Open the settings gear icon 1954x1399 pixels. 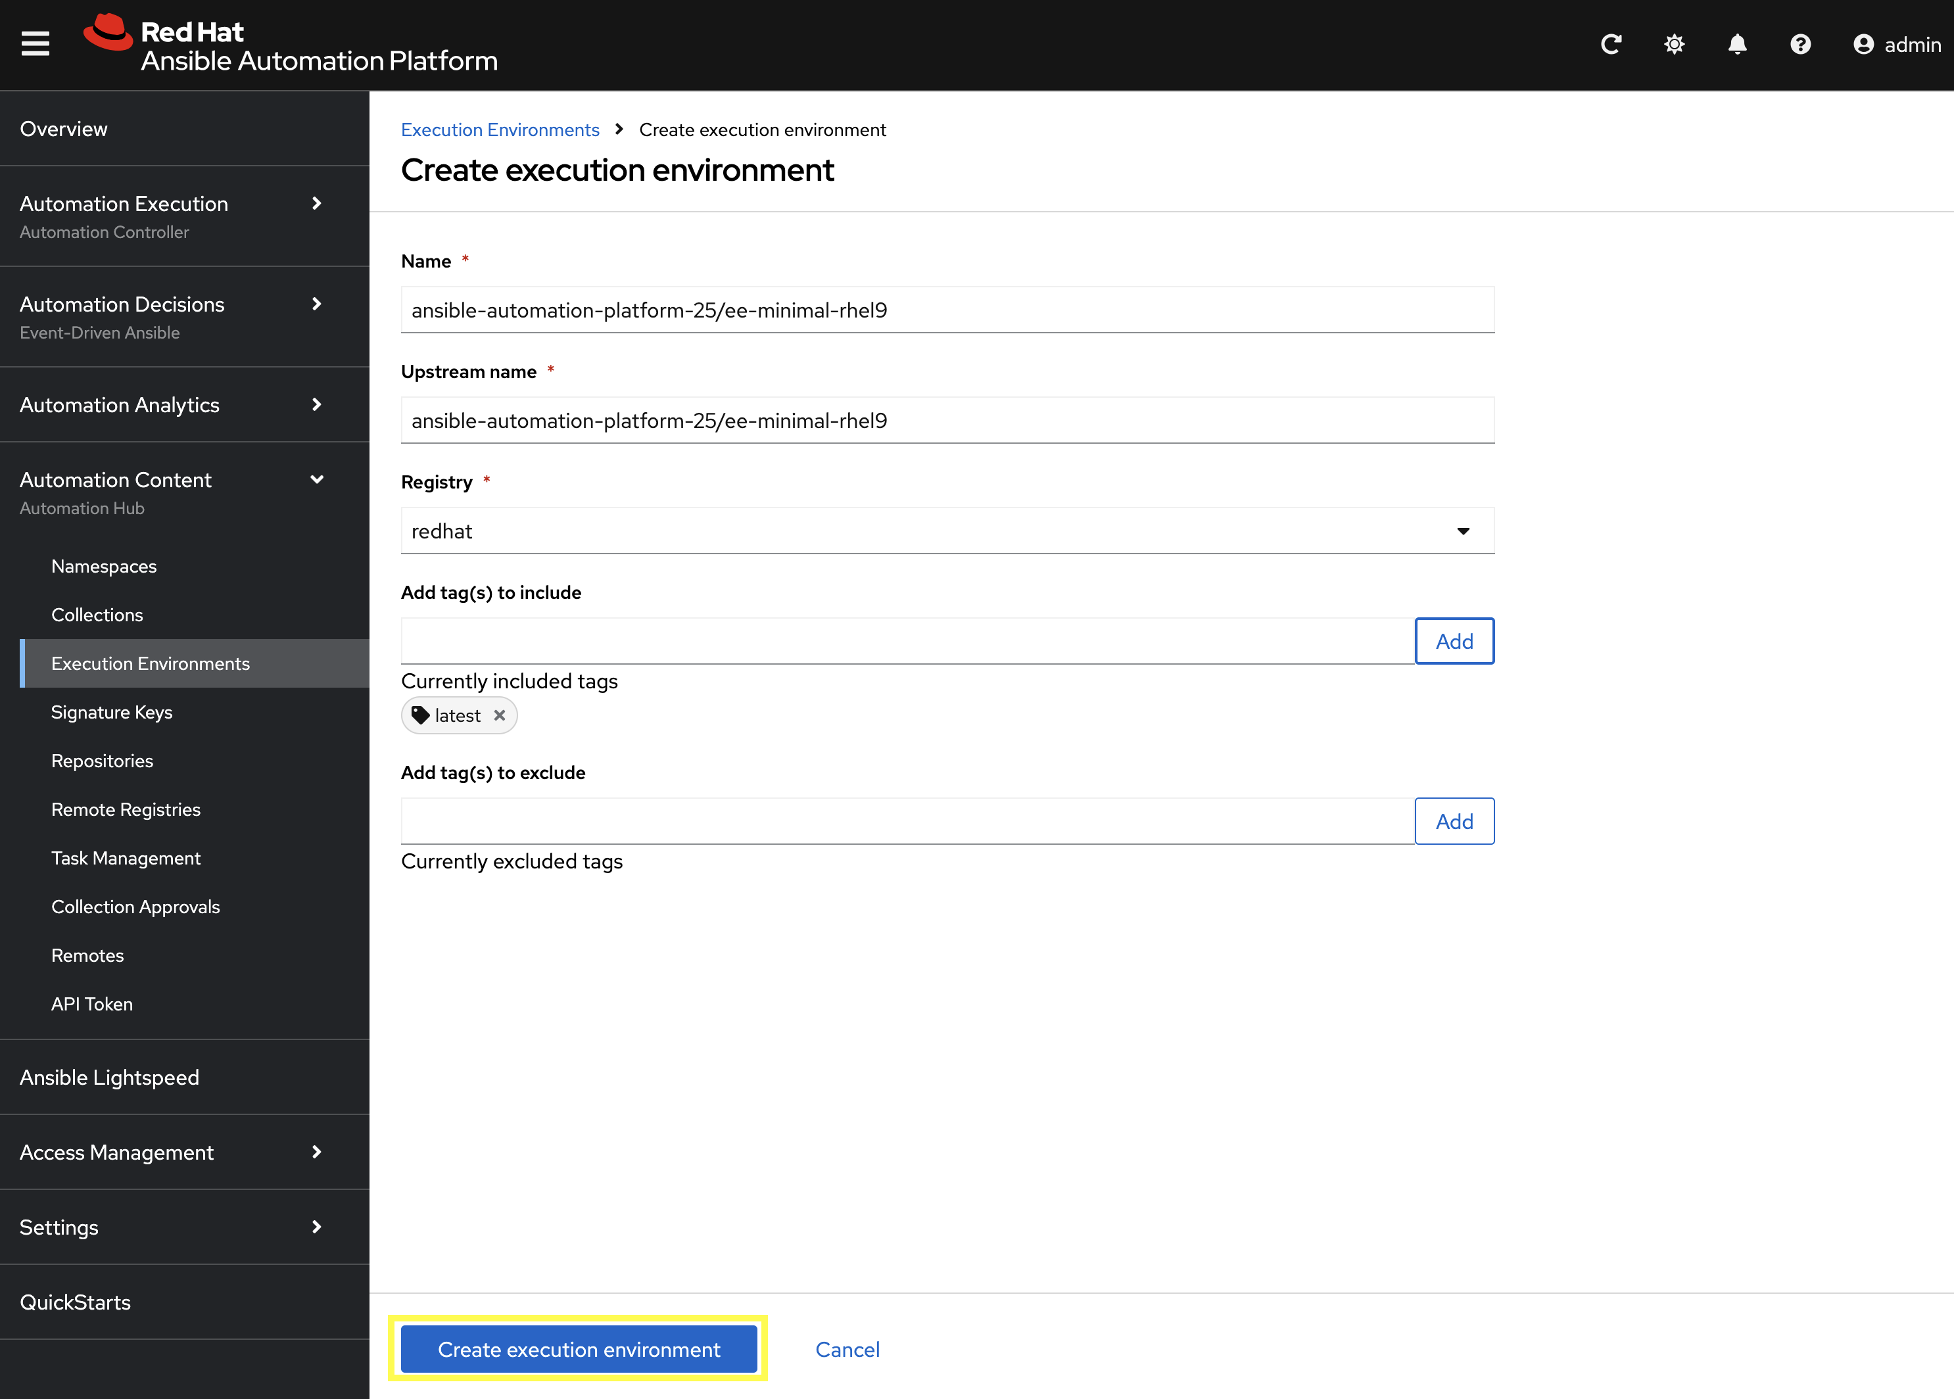pos(1674,44)
